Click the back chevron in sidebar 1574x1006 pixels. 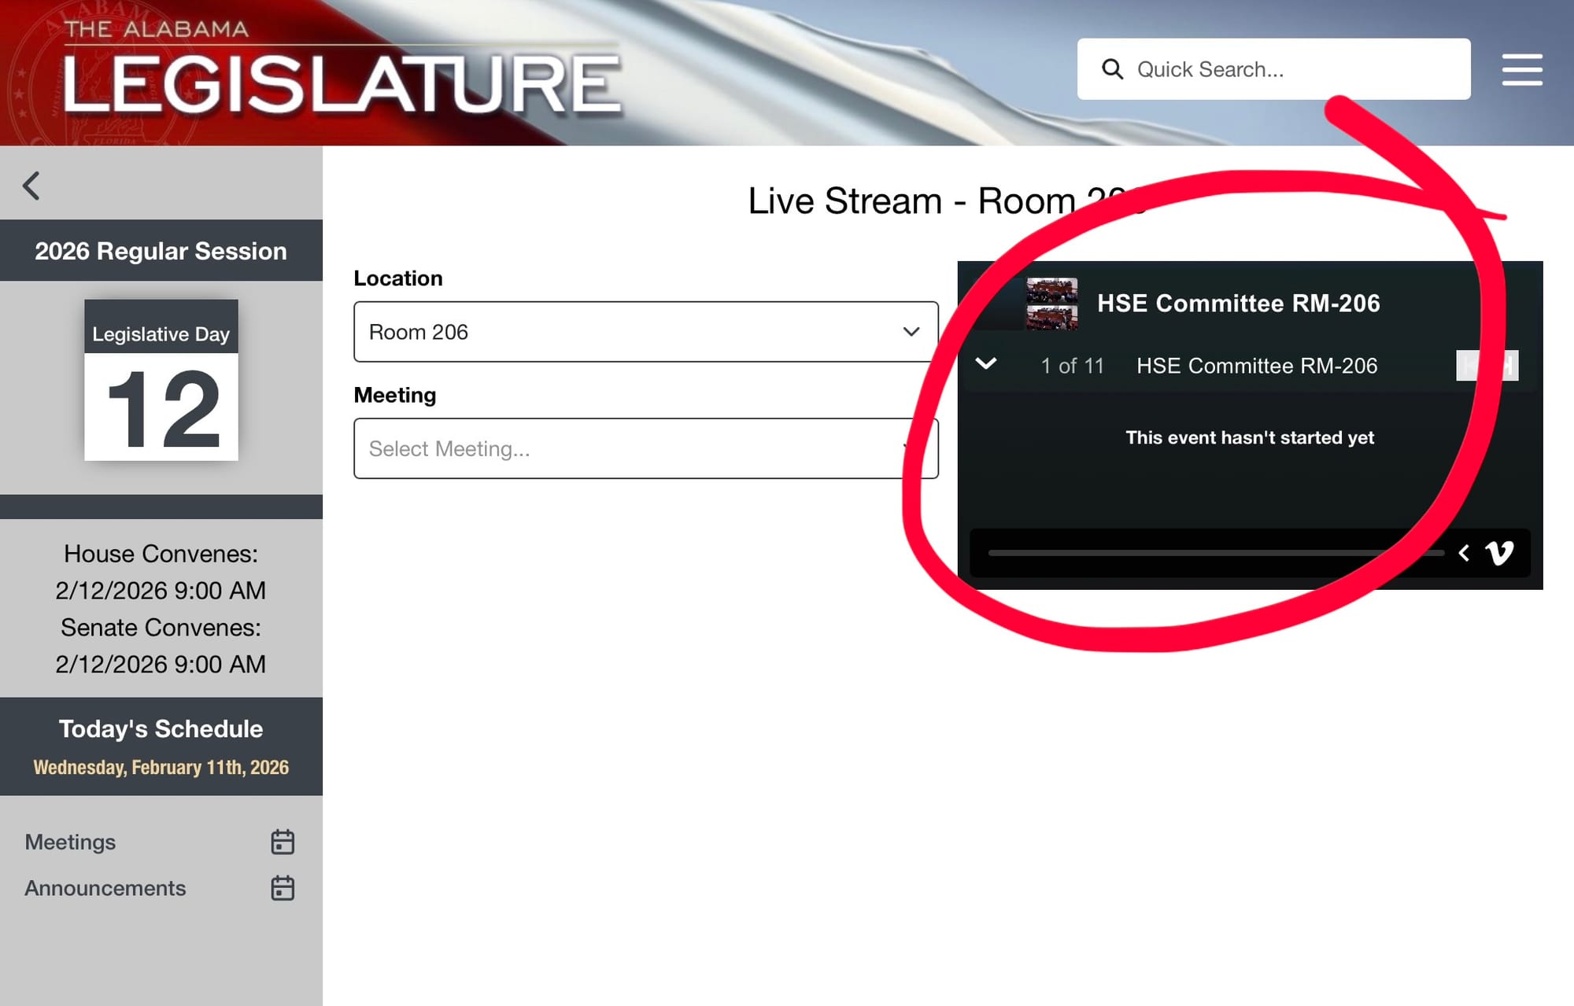coord(31,186)
